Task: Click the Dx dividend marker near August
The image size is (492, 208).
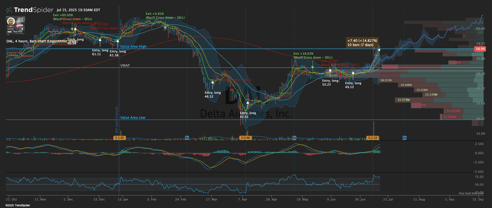Action: [x=404, y=138]
